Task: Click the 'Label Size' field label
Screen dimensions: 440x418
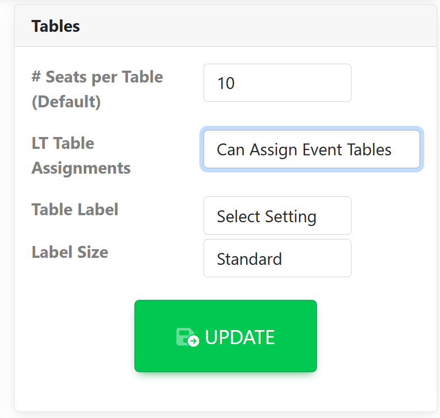Action: [x=70, y=252]
